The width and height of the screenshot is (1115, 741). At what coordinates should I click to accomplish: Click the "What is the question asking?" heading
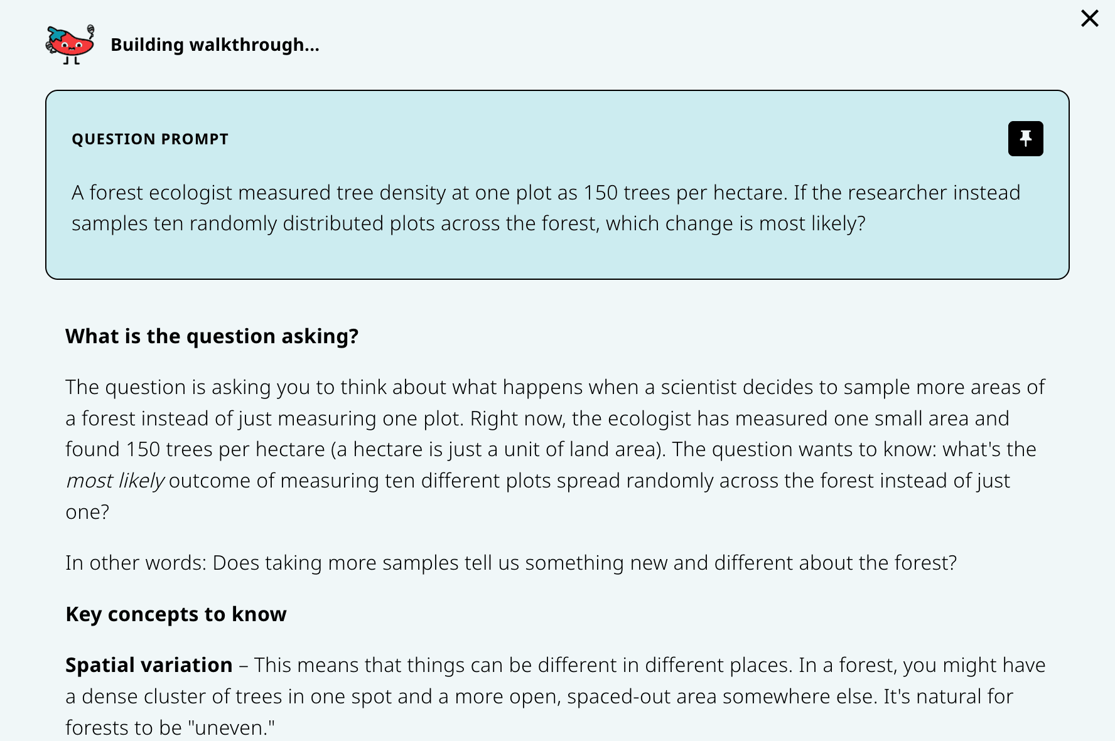pos(212,336)
